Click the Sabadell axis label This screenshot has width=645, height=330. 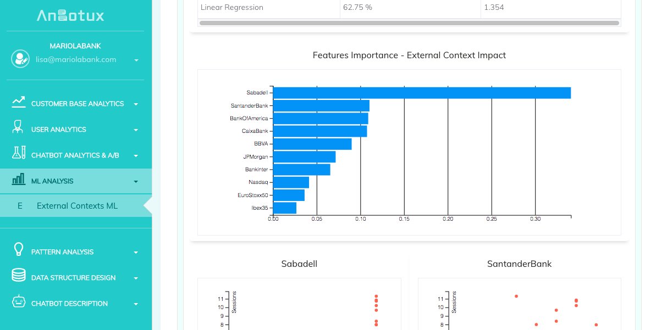[257, 93]
